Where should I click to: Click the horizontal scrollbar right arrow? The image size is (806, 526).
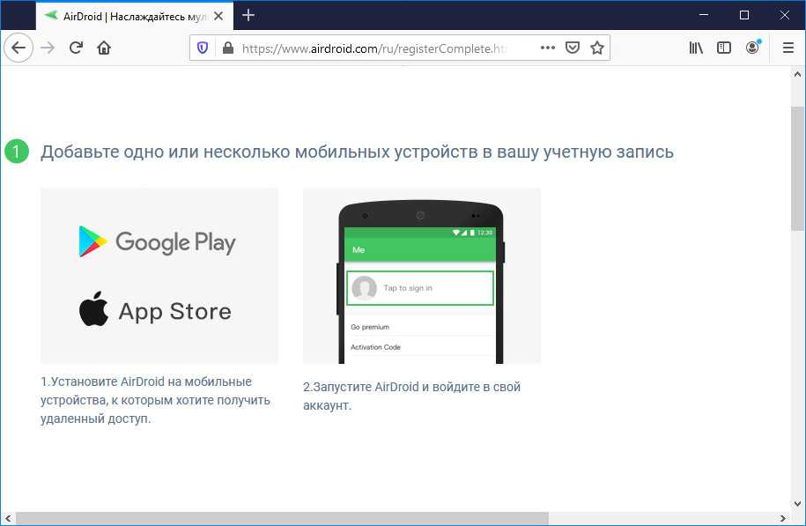point(783,518)
